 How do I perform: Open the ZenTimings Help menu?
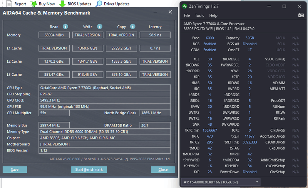pyautogui.click(x=213, y=15)
